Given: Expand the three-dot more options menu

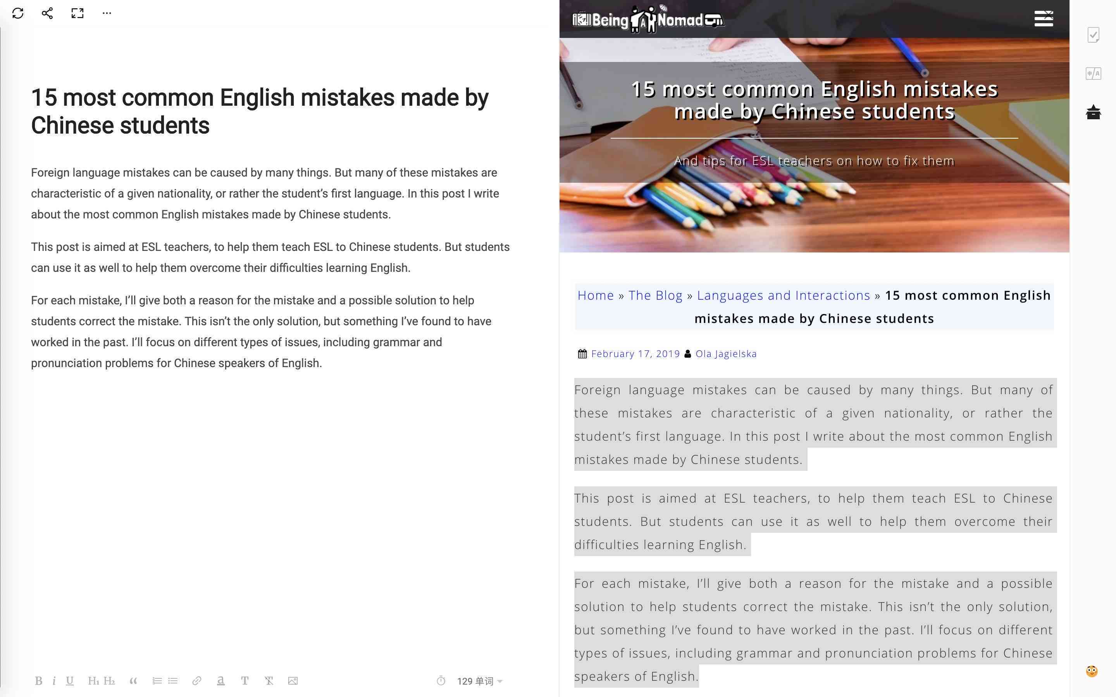Looking at the screenshot, I should (107, 13).
